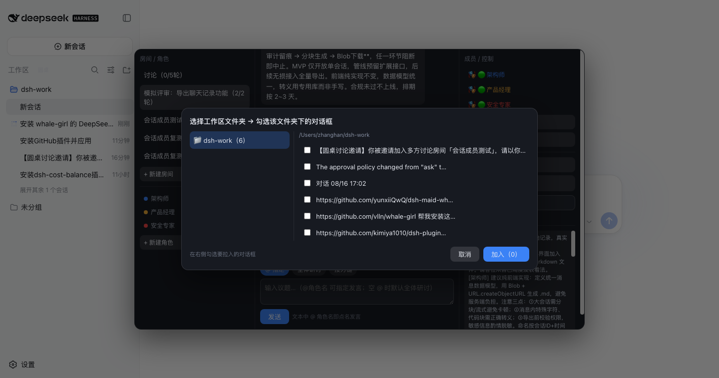Tick the 【圆桌讨论邀请】 conversation checkbox
Viewport: 719px width, 378px height.
tap(307, 150)
